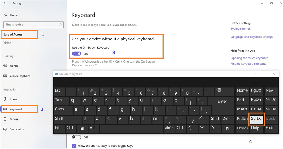Tap the number 5 key
The width and height of the screenshot is (283, 149).
click(128, 92)
